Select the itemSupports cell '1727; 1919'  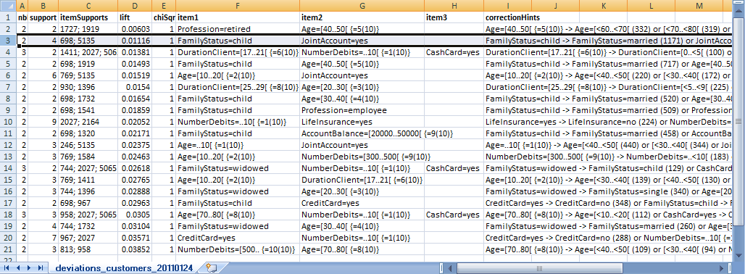(x=88, y=29)
